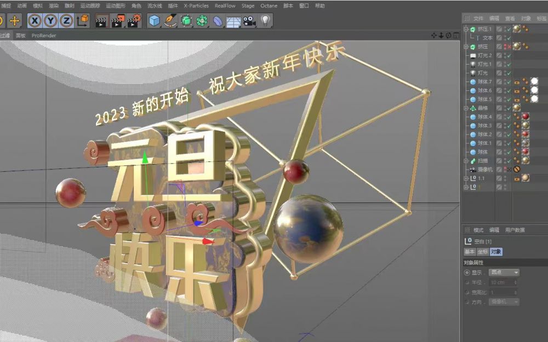Toggle the X axis lock button
Image resolution: width=548 pixels, height=342 pixels.
tap(34, 20)
